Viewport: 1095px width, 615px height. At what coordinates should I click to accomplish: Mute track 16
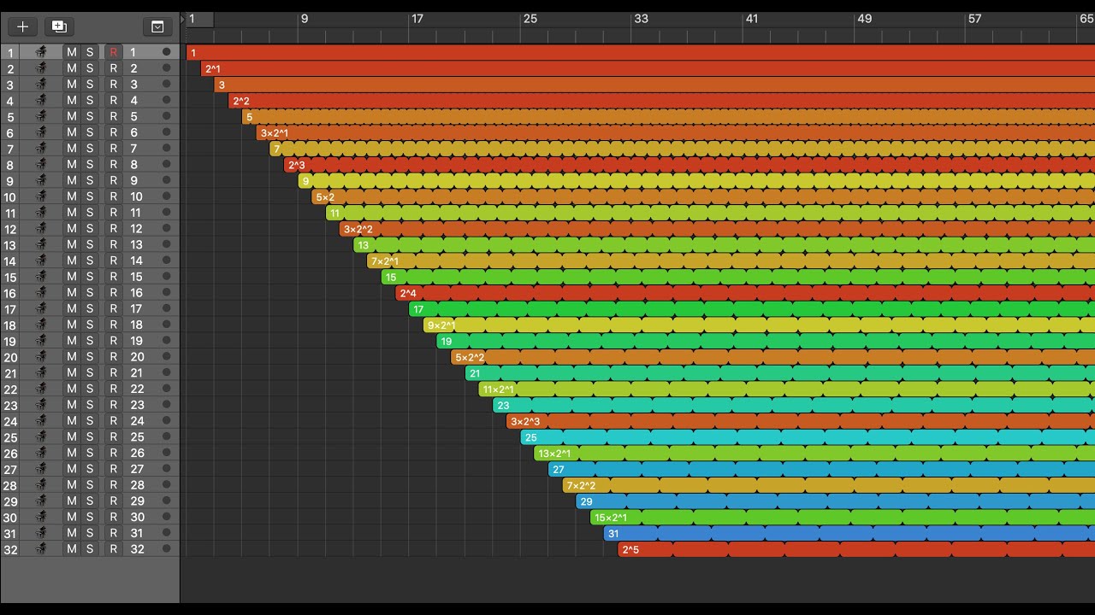pos(72,292)
